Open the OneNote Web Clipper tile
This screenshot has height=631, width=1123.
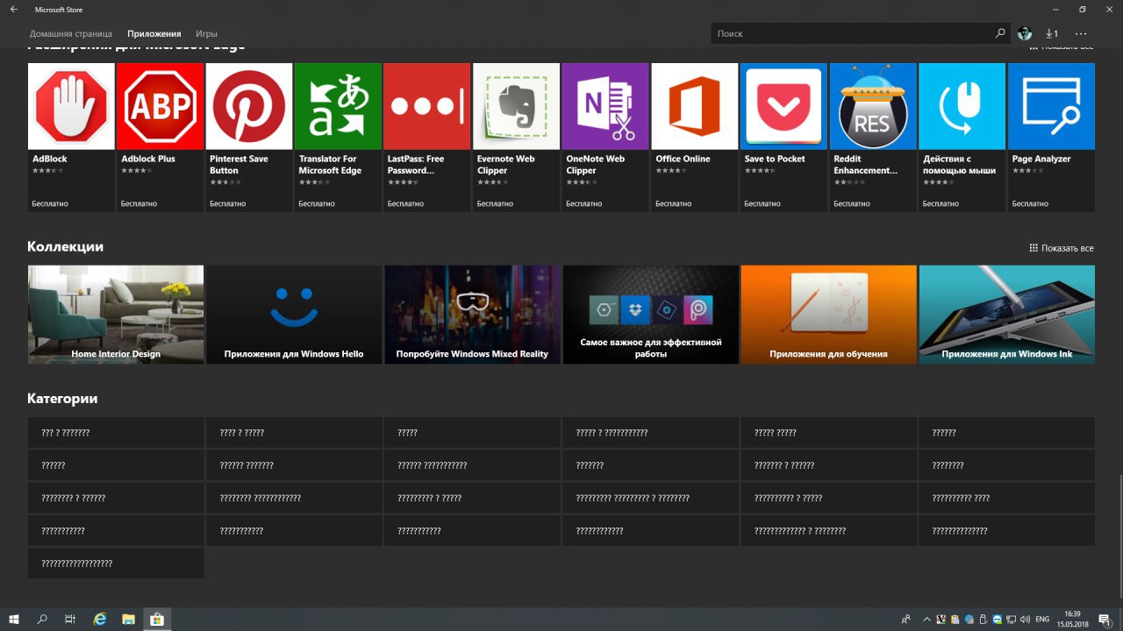tap(605, 137)
